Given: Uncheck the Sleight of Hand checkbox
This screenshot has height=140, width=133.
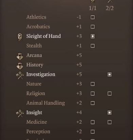Looking at the screenshot, I should tap(93, 36).
